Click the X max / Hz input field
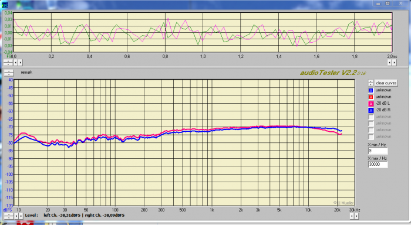 [378, 165]
